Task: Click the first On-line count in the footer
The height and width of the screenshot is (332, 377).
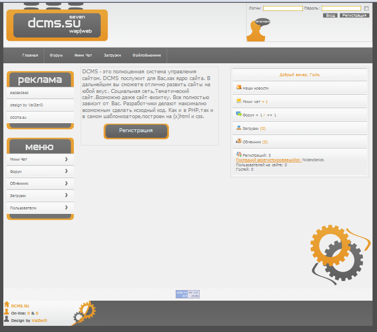Action: [x=29, y=313]
